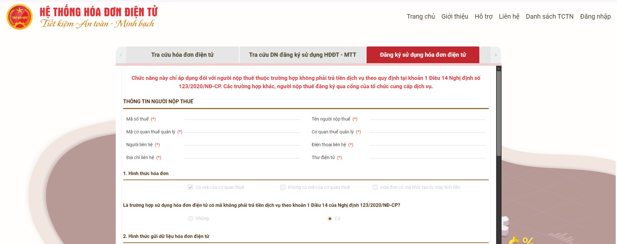Click the left tab scroll arrow
617x244 pixels.
pyautogui.click(x=121, y=55)
